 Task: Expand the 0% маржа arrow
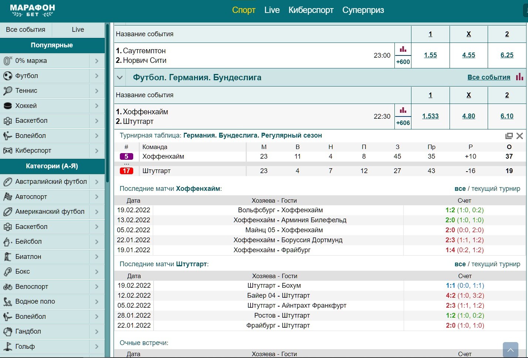coord(97,61)
